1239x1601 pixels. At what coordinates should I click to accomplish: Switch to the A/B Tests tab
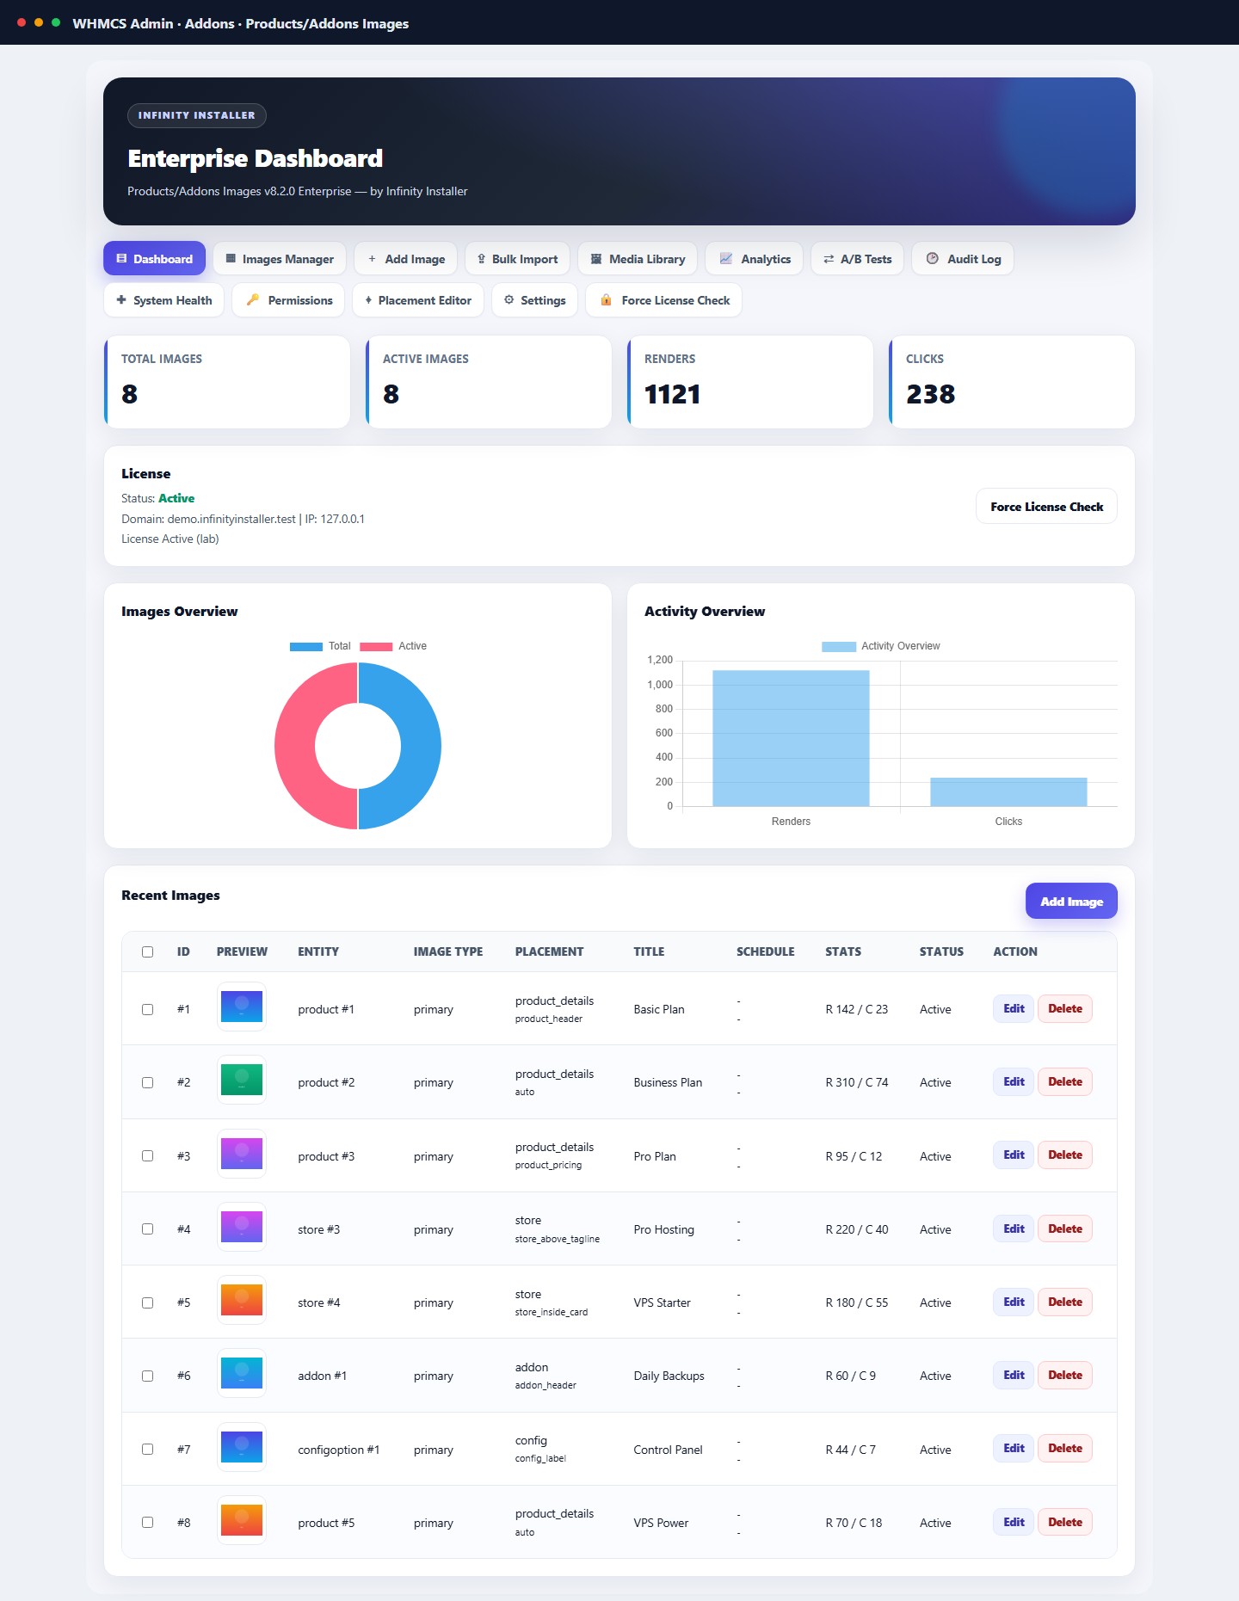(857, 258)
